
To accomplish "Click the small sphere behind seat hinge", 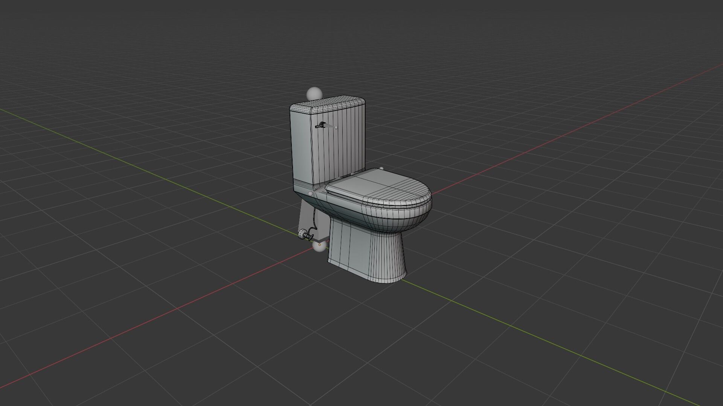I will point(381,168).
